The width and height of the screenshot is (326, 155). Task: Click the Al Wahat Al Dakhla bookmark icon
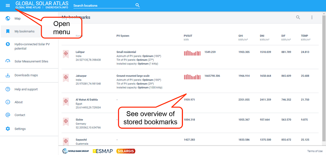point(66,101)
